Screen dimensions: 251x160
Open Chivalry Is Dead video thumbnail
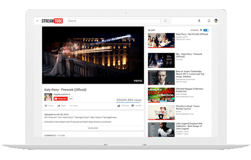click(x=161, y=112)
